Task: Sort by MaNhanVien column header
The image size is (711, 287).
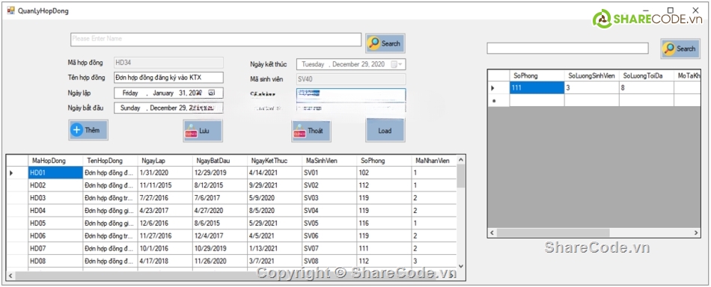Action: click(433, 161)
